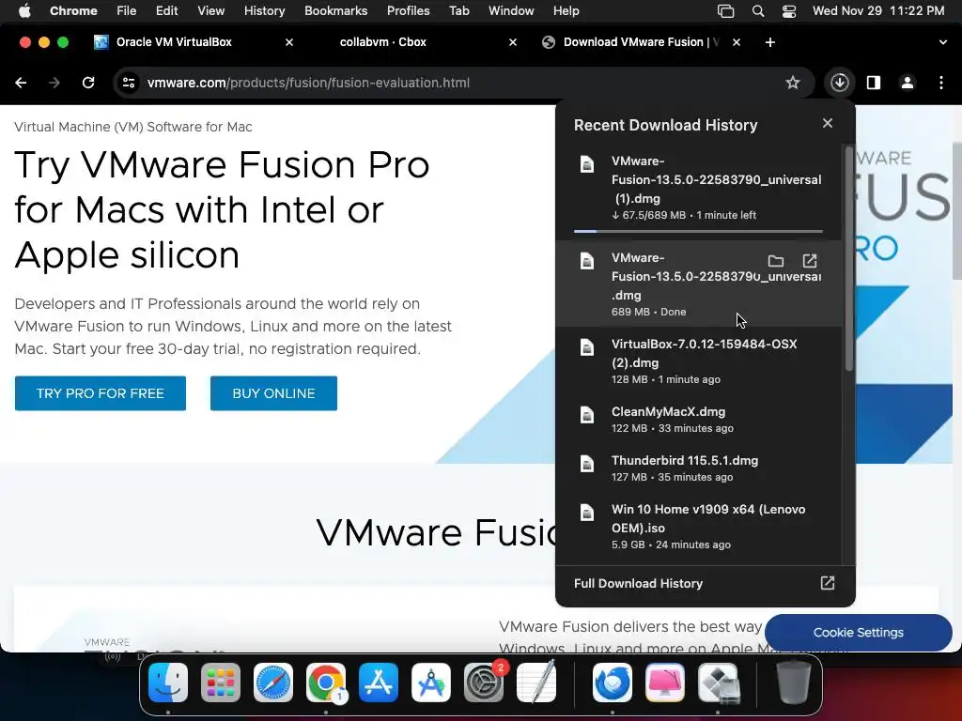The height and width of the screenshot is (721, 962).
Task: Toggle the Chrome downloads toolbar icon
Action: click(839, 83)
